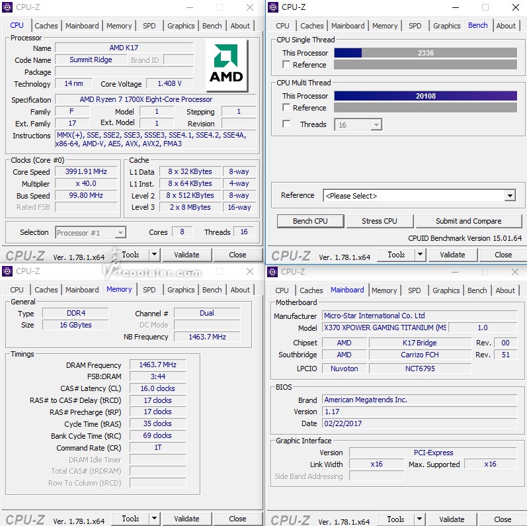Switch to CPU tab in the Bench window
This screenshot has width=527, height=526.
pos(282,26)
